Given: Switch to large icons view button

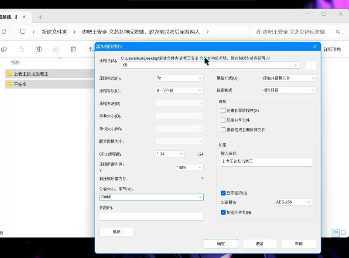Looking at the screenshot, I should tap(343, 233).
